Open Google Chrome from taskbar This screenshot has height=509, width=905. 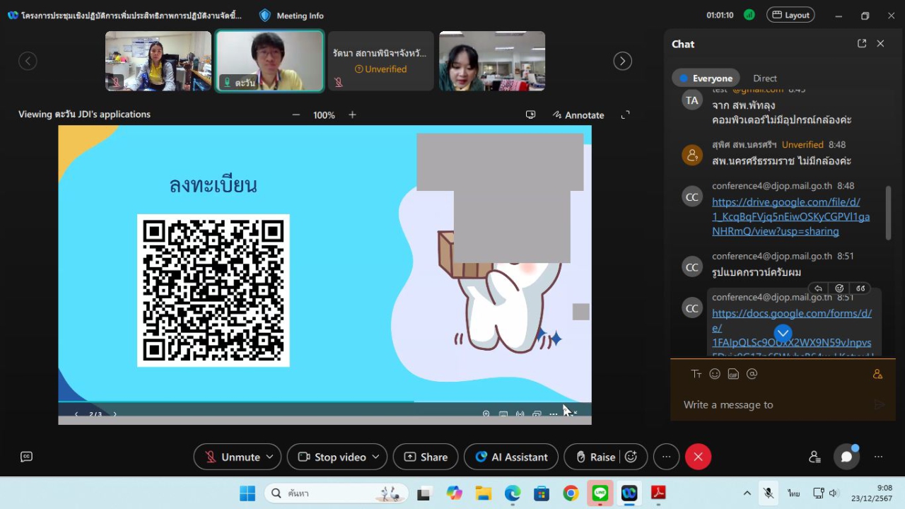tap(571, 493)
